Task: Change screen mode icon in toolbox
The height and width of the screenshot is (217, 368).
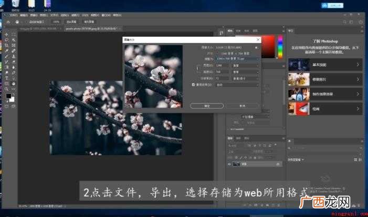Action: coord(13,106)
